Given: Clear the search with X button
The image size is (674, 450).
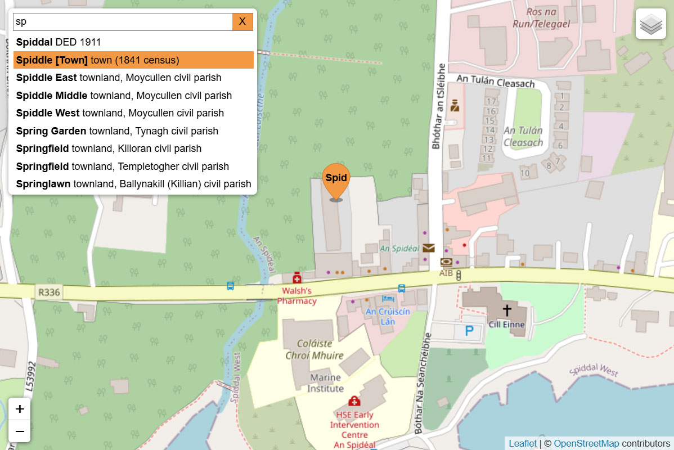Looking at the screenshot, I should pyautogui.click(x=242, y=22).
